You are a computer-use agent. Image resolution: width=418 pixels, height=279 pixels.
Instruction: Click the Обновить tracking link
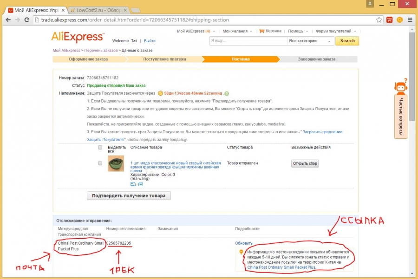tap(244, 243)
